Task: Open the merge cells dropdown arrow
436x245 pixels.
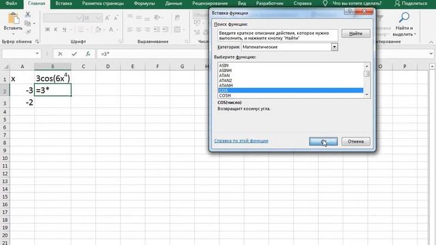Action: coord(183,29)
